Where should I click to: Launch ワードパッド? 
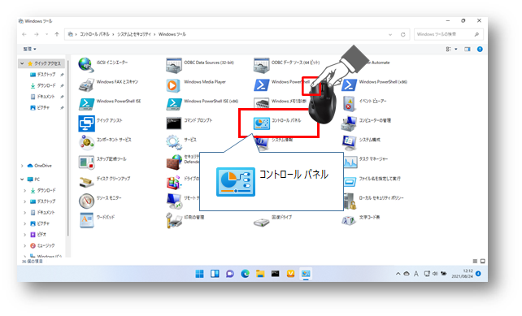point(97,219)
